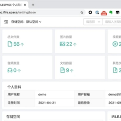Click the 最后登录 table cell
The width and height of the screenshot is (121, 121).
[x=90, y=103]
